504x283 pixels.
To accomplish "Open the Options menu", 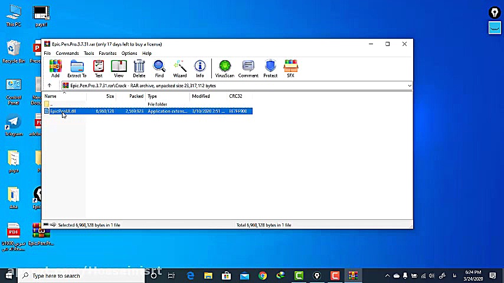I will pos(129,53).
